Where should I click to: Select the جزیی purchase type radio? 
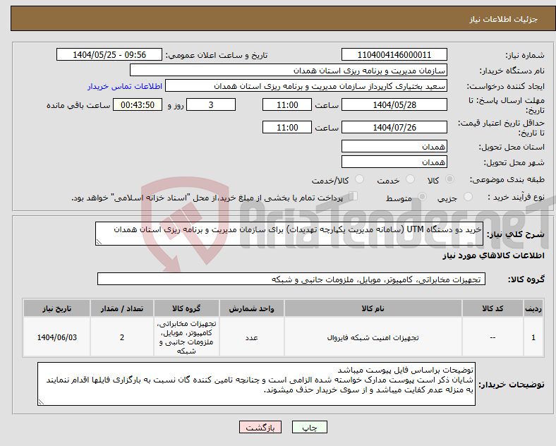pyautogui.click(x=468, y=197)
